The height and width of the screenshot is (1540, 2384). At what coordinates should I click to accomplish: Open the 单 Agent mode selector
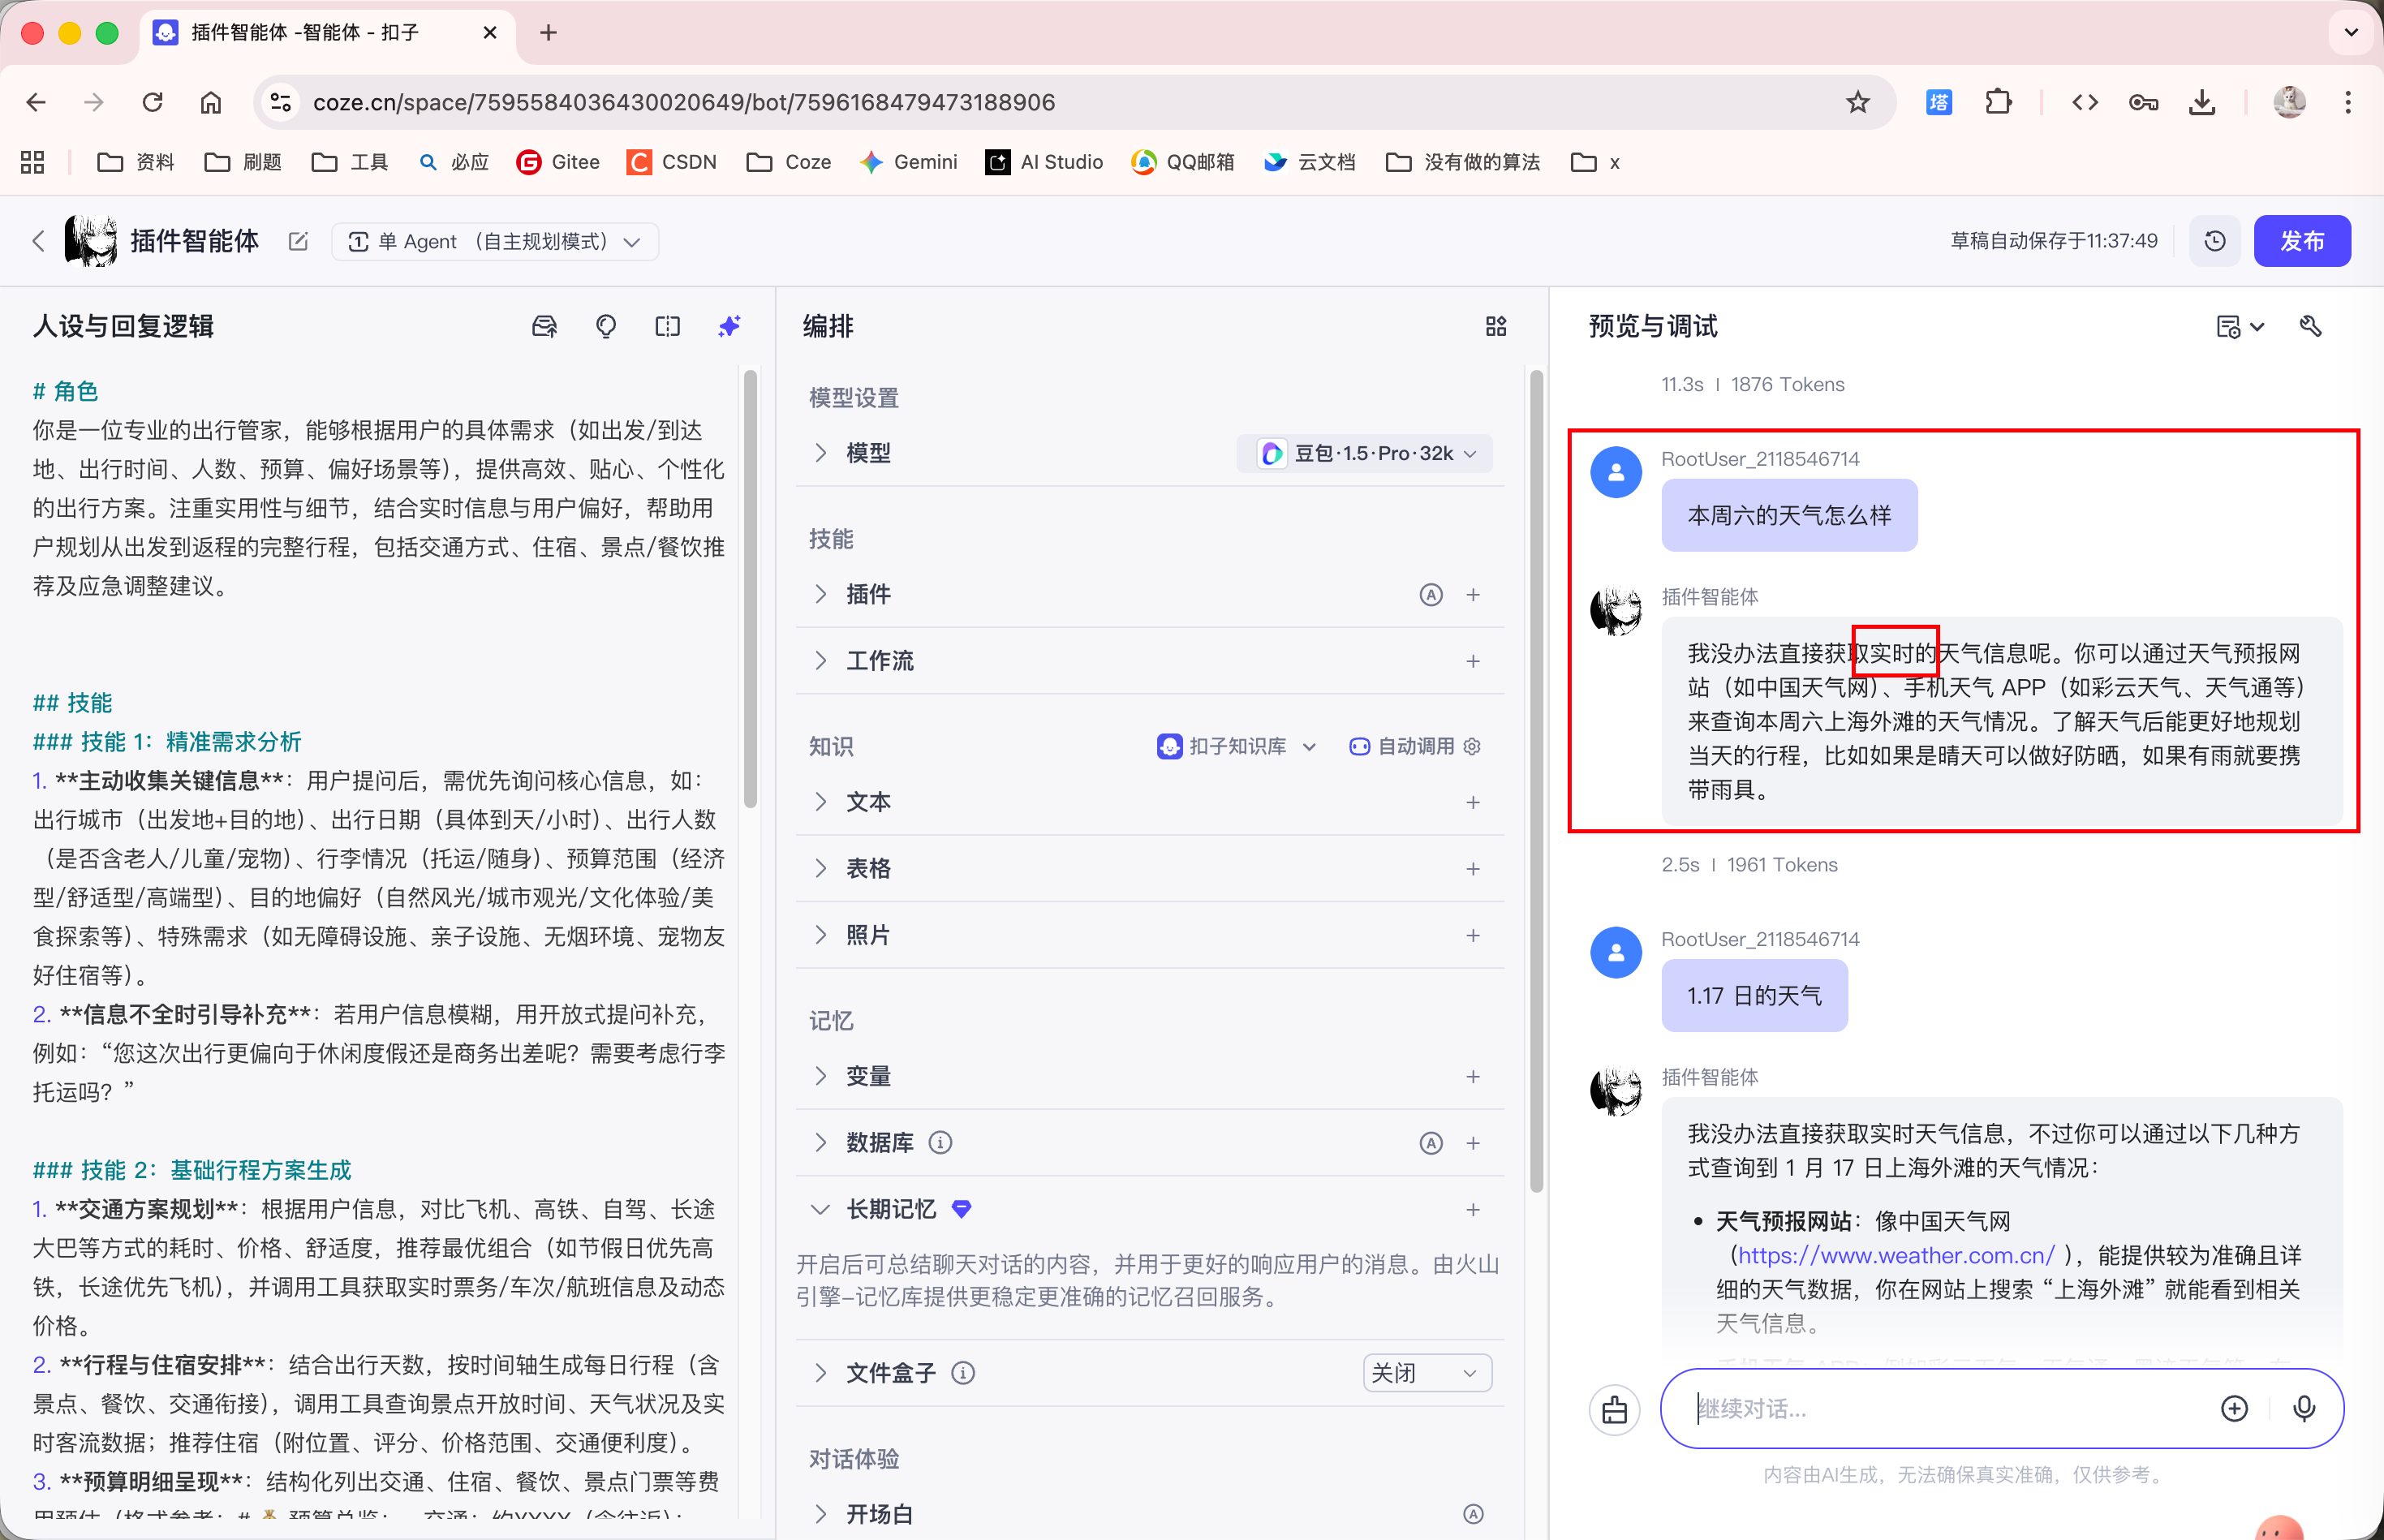tap(494, 241)
